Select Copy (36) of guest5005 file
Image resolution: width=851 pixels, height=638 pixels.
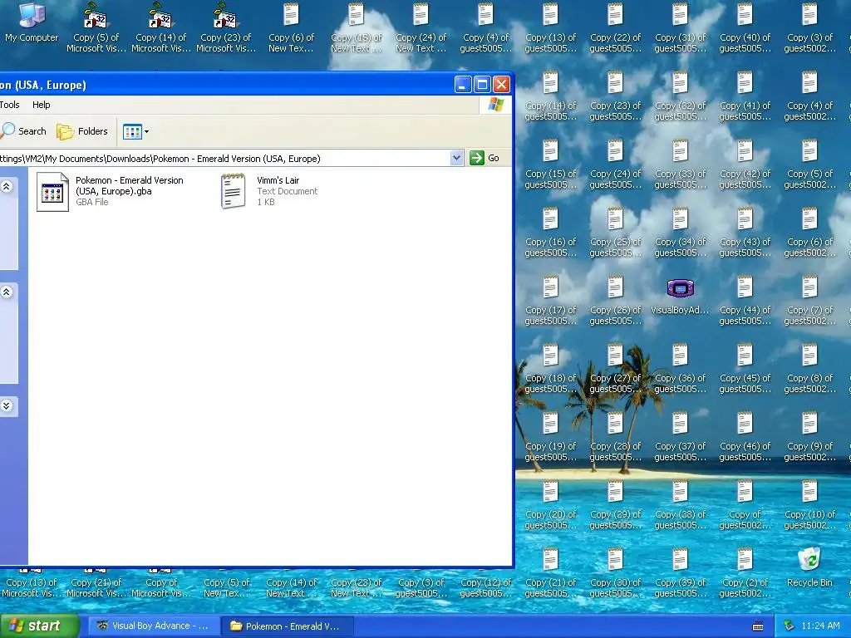(680, 369)
